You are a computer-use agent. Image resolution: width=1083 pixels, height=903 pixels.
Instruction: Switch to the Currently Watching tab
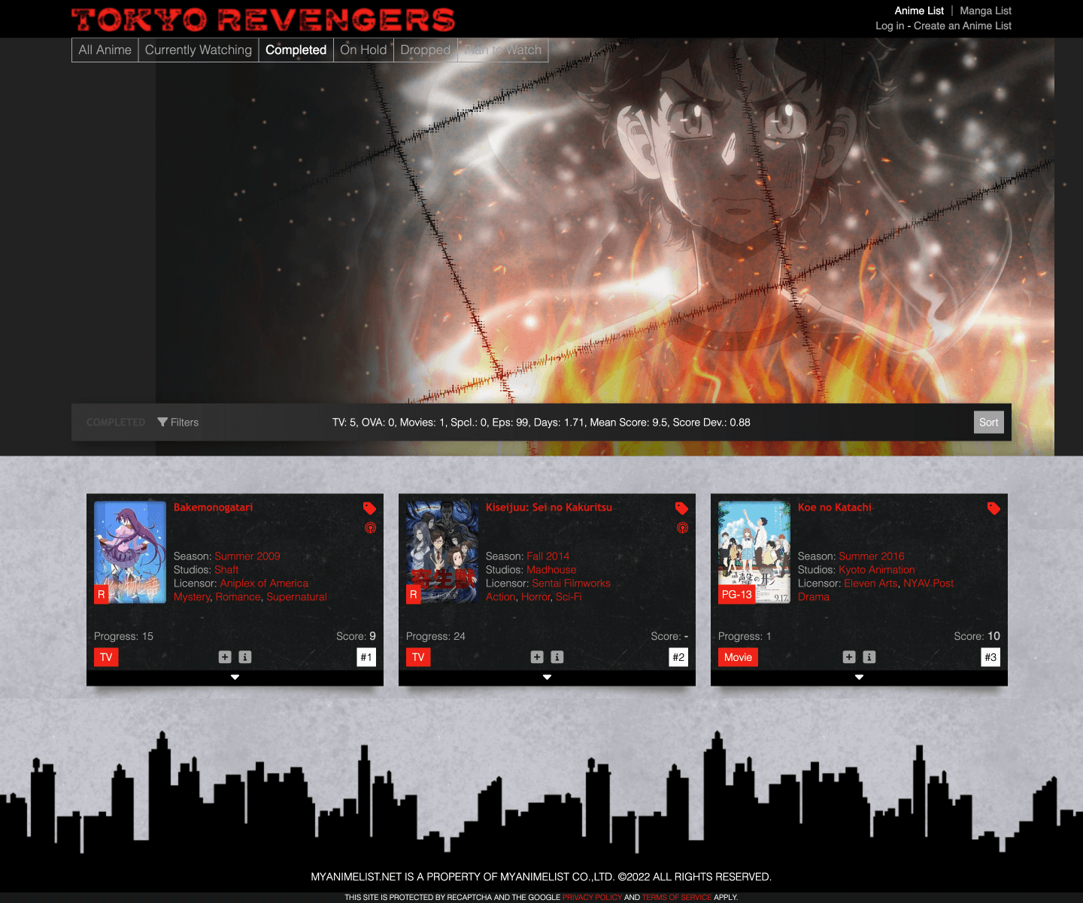(199, 50)
